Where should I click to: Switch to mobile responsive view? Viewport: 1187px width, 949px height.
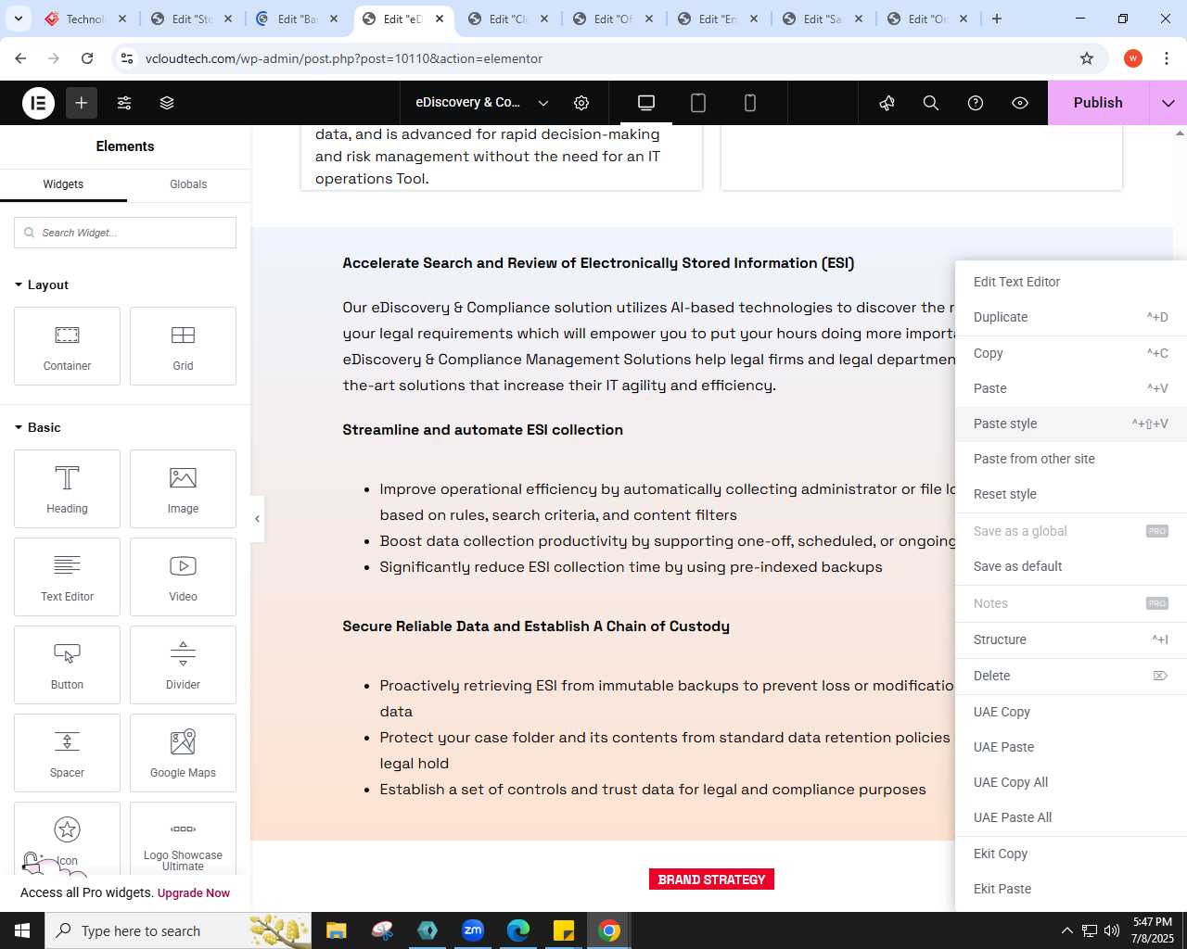point(750,103)
